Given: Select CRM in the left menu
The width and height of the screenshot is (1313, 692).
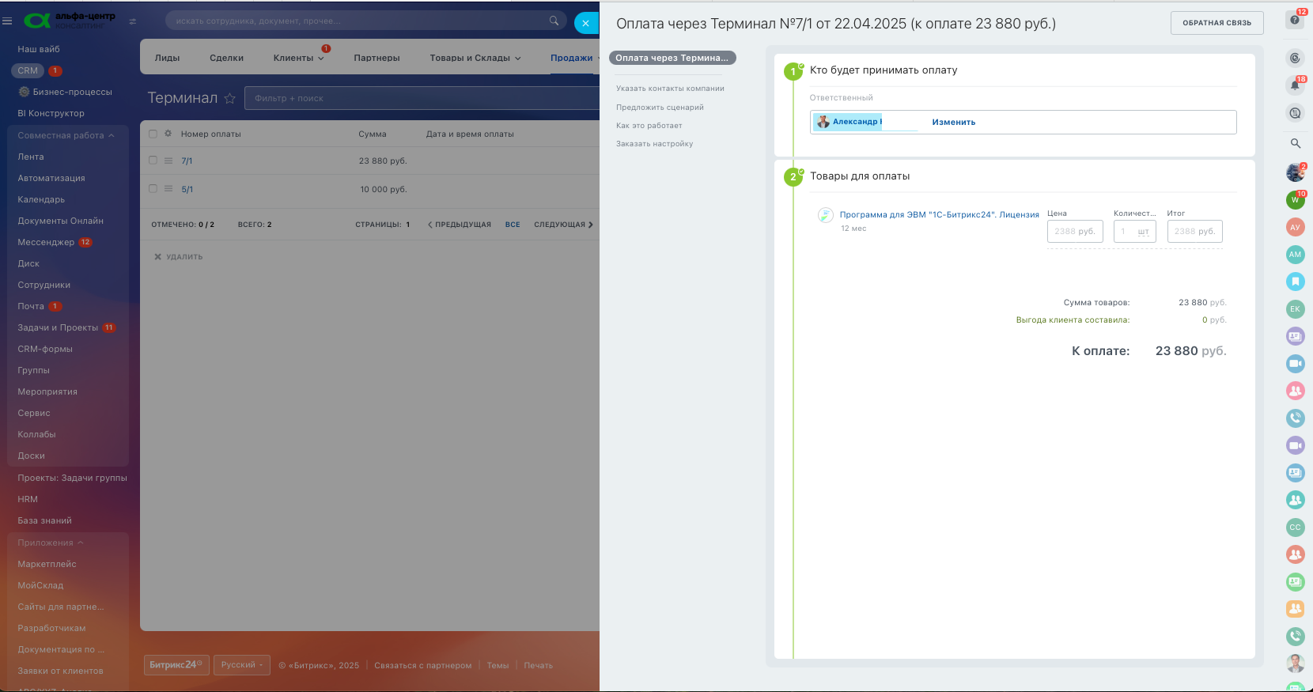Looking at the screenshot, I should point(28,70).
